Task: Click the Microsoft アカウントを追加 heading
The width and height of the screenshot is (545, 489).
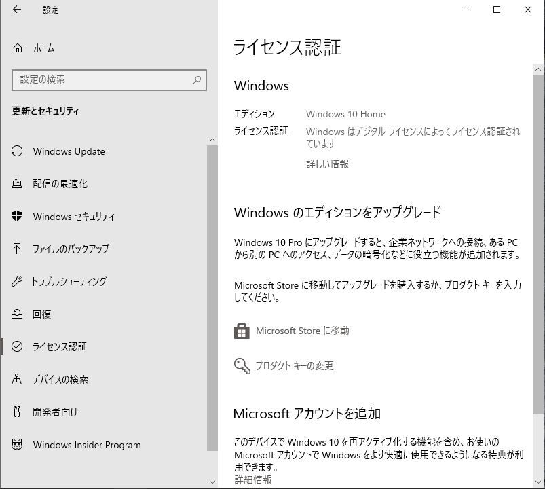Action: (307, 414)
